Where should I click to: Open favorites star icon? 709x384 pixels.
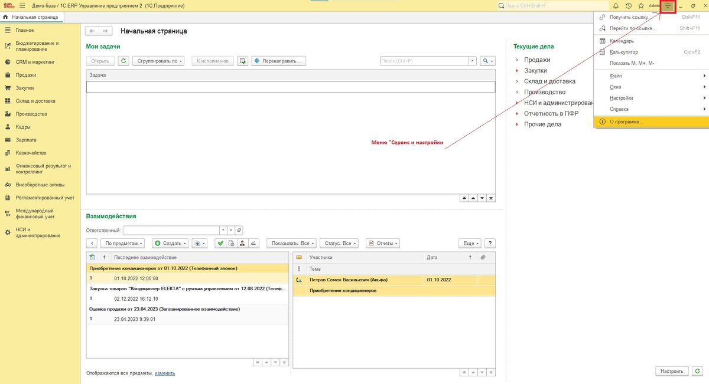click(x=641, y=5)
